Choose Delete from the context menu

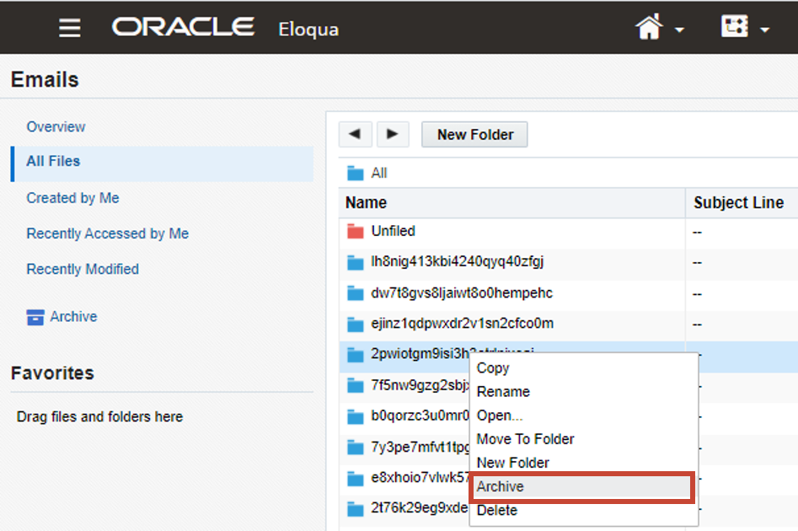[497, 511]
